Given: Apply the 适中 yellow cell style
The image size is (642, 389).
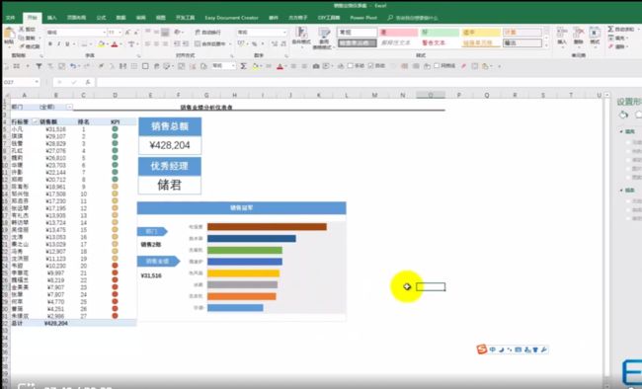Looking at the screenshot, I should tap(481, 32).
